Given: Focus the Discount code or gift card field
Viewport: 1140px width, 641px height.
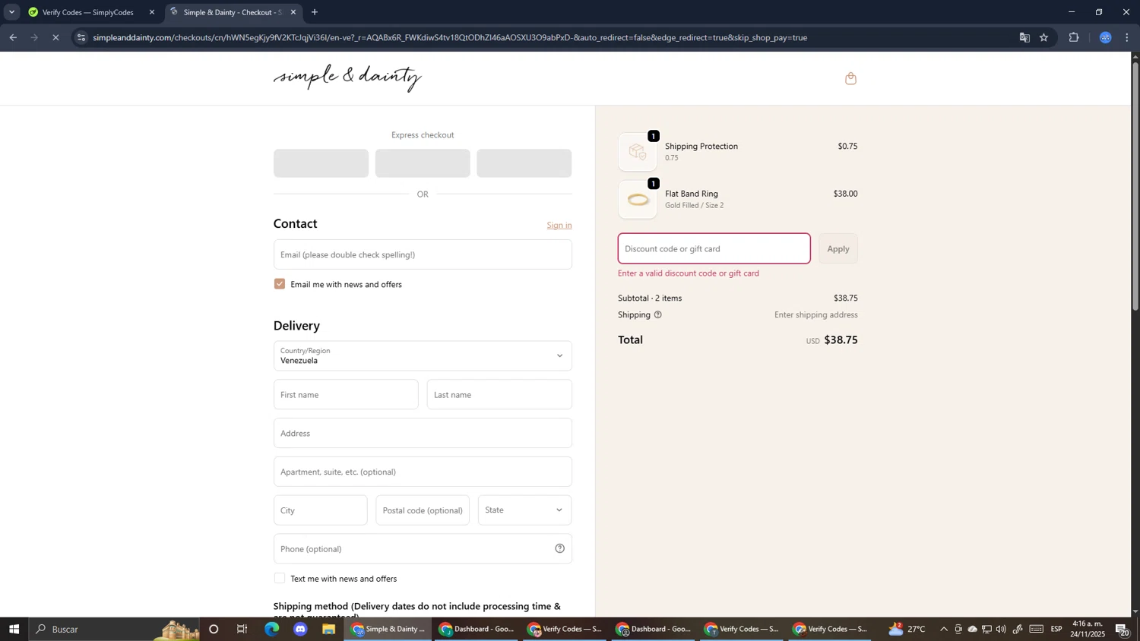Looking at the screenshot, I should point(714,249).
